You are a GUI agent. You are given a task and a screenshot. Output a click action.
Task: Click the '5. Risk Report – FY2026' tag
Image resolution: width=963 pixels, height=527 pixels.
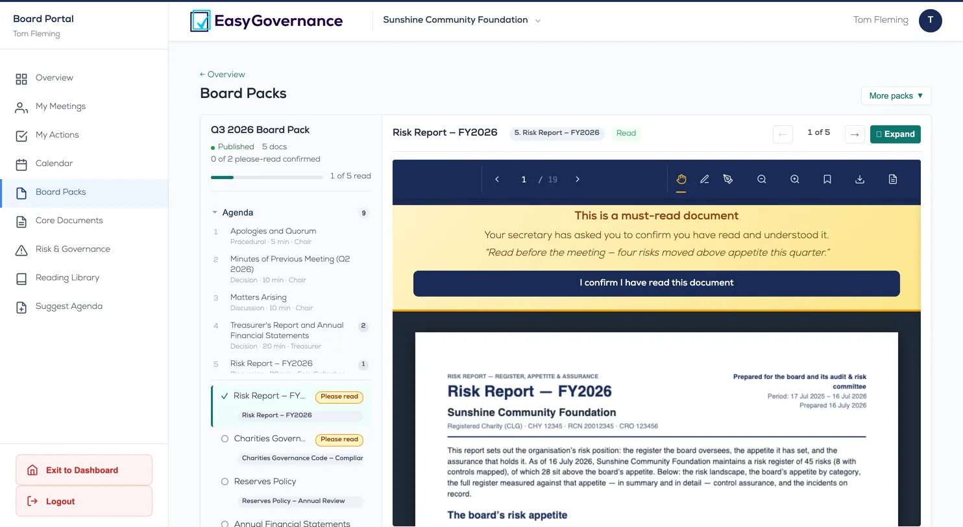tap(557, 133)
